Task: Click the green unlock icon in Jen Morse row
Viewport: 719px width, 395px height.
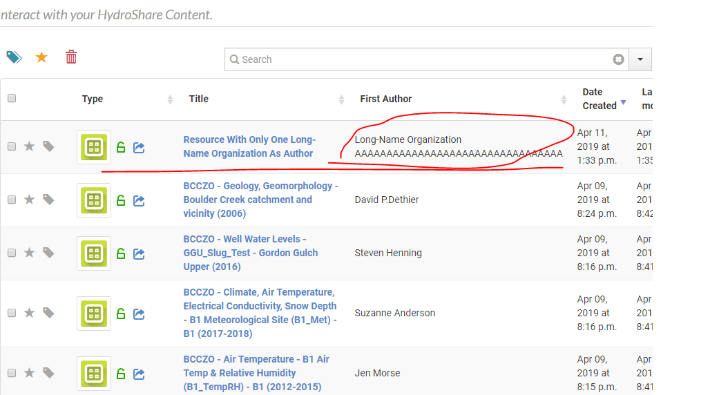Action: pos(121,374)
